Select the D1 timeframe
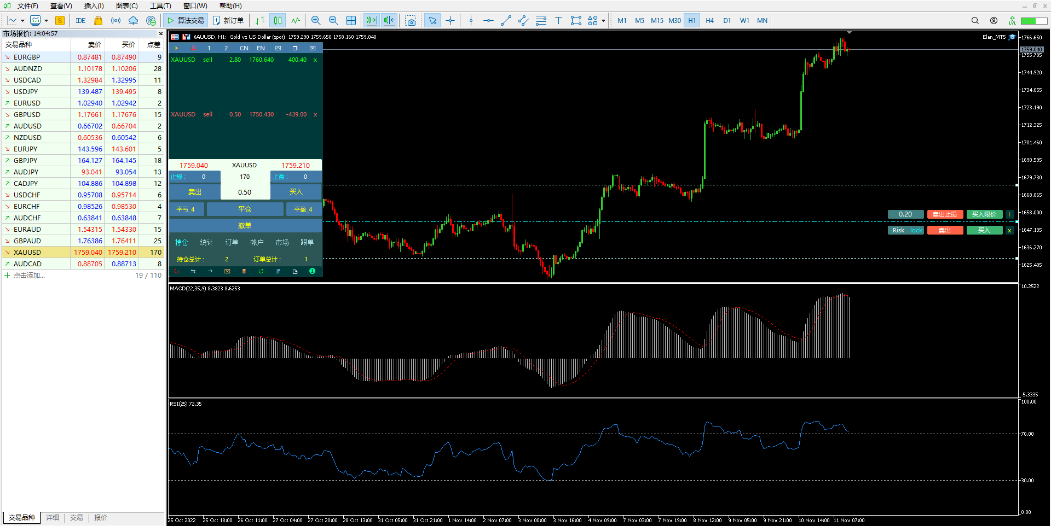Screen dimensions: 1051x526 (727, 21)
